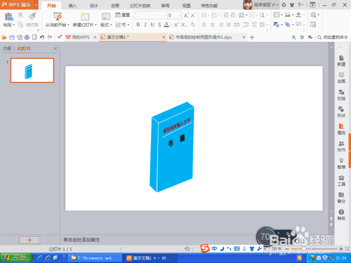Click the New Slide (新建幻灯片) icon

[x=85, y=16]
